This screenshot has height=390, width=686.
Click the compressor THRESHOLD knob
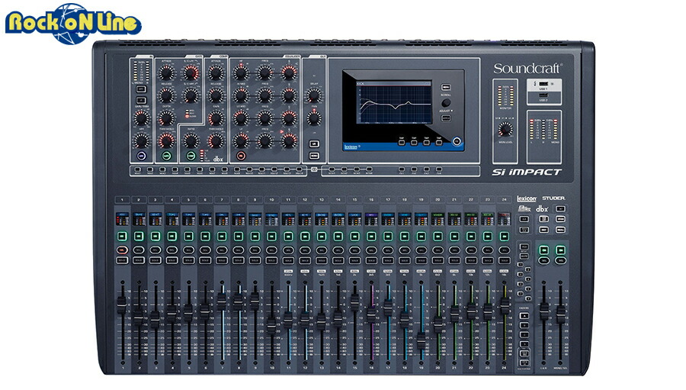(x=216, y=140)
